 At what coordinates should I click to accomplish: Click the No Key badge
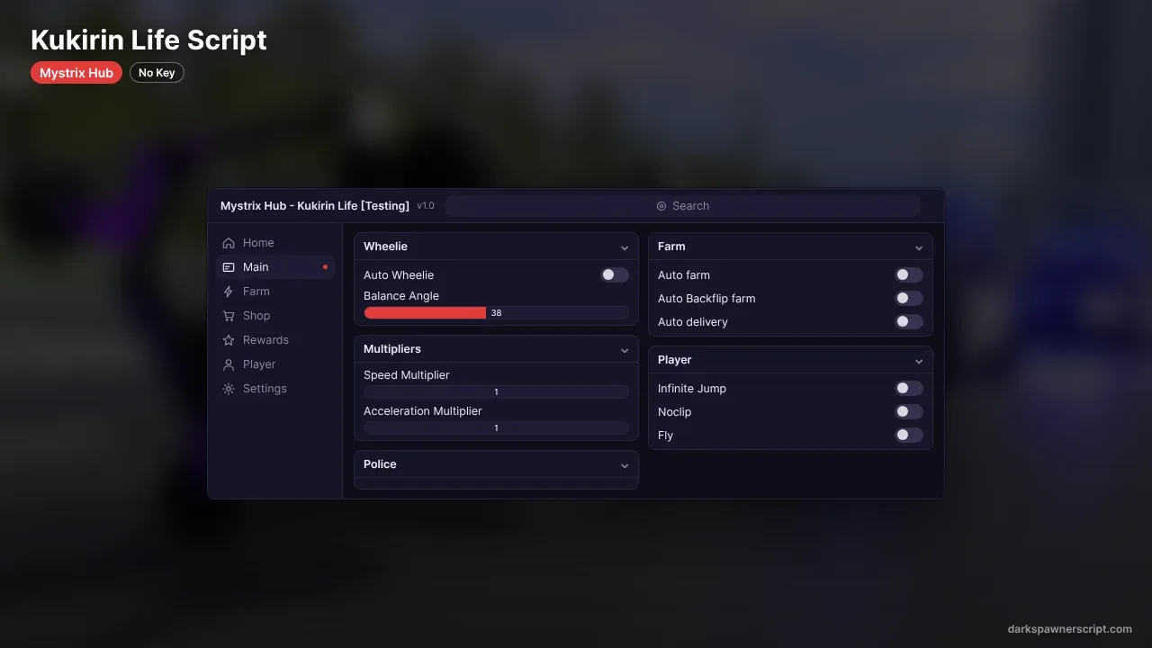pos(157,73)
